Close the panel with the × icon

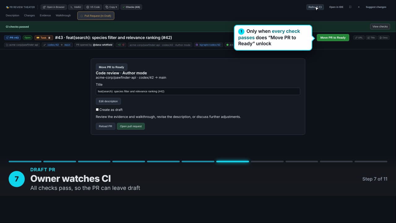359,7
